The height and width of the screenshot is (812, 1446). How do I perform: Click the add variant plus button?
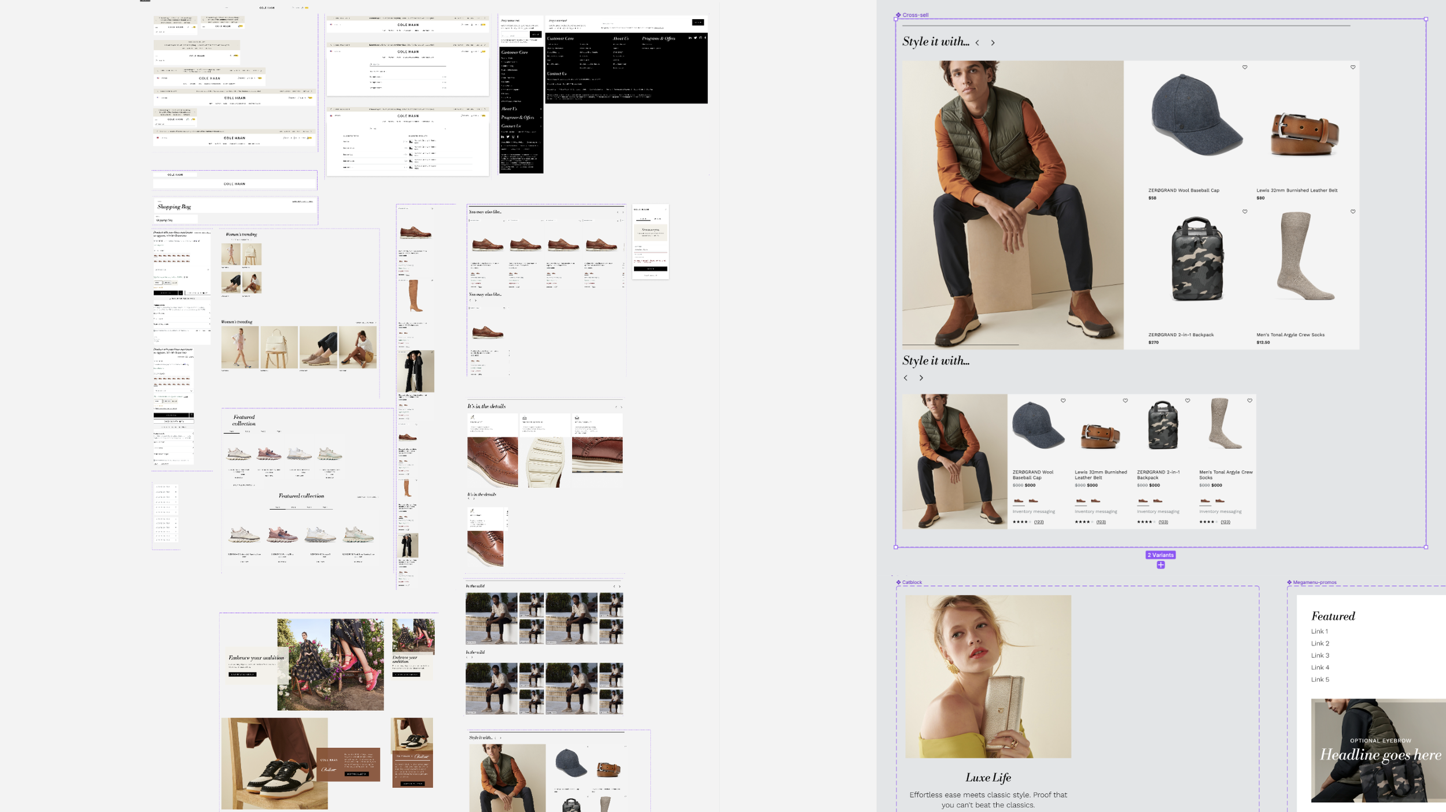(1160, 565)
